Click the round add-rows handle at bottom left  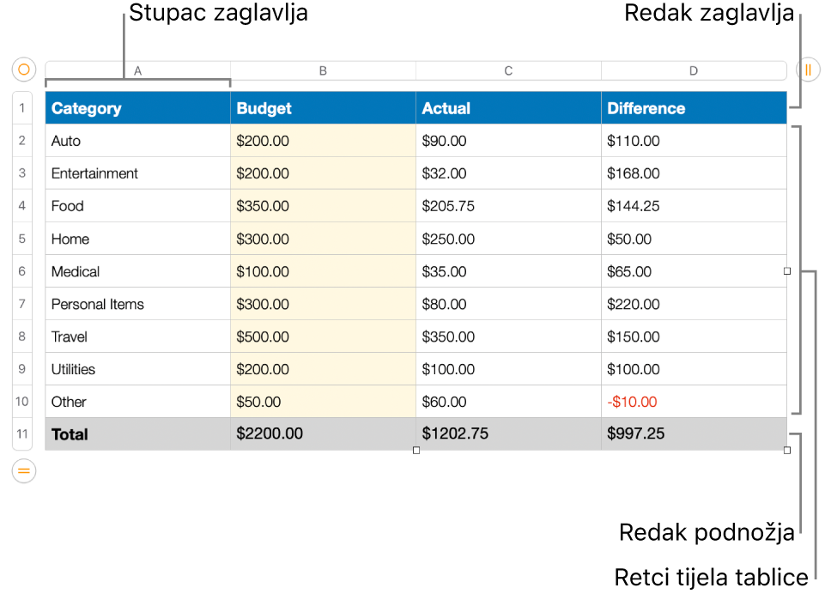[23, 472]
